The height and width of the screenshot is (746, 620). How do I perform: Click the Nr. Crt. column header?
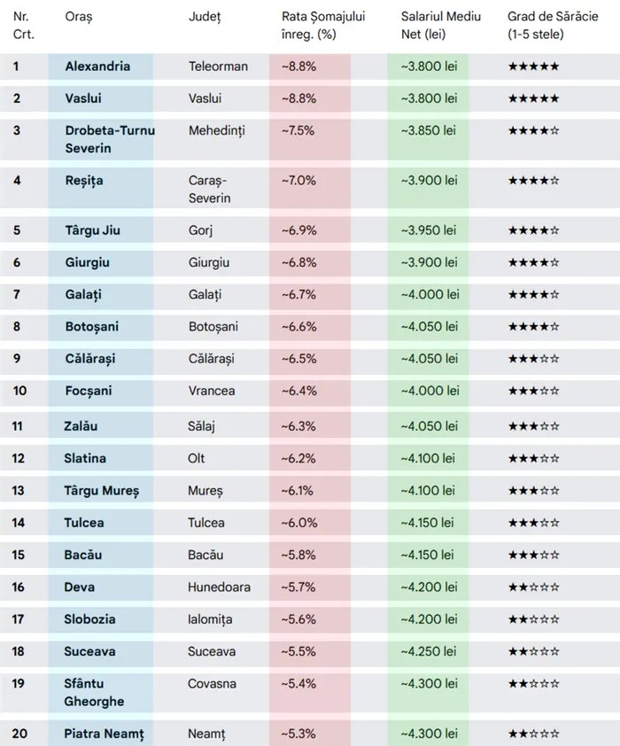coord(21,26)
